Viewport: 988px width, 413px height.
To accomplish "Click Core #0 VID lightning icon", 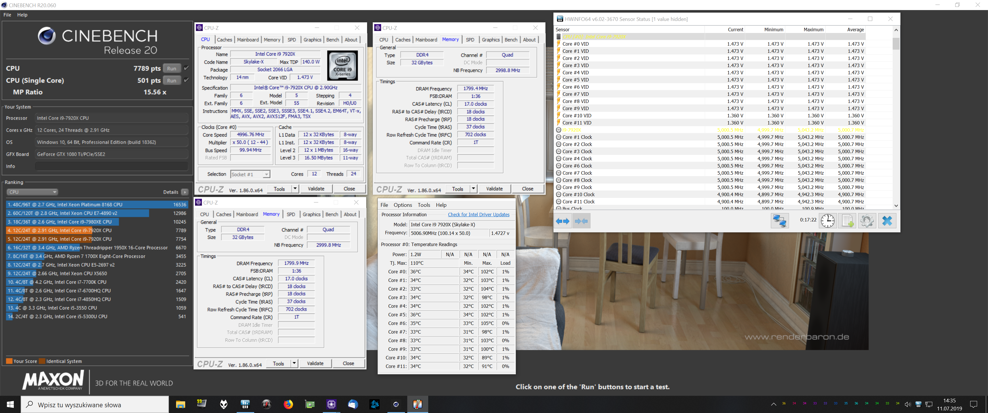I will point(558,44).
